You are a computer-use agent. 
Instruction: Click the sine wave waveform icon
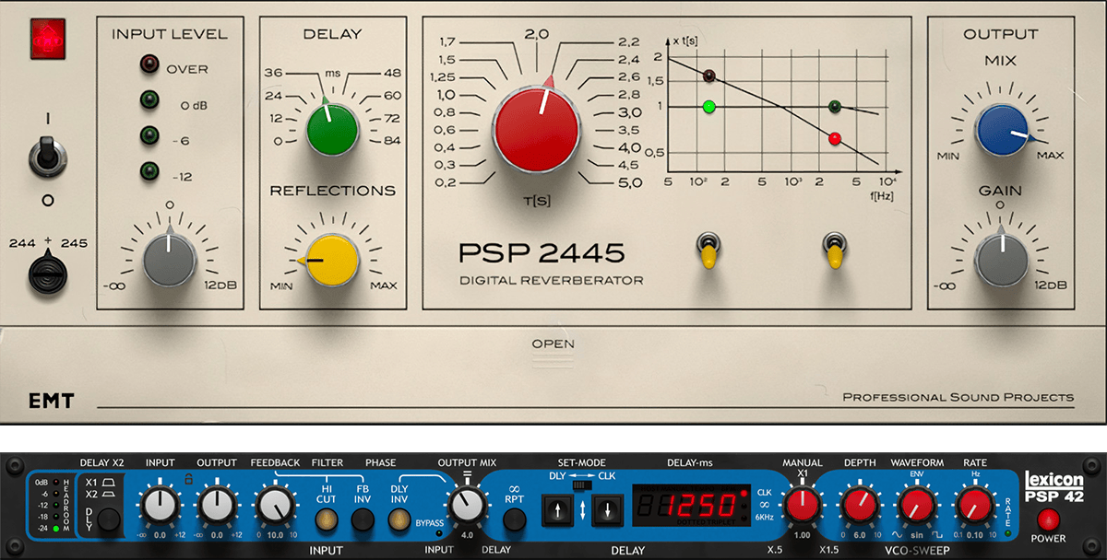[x=898, y=535]
